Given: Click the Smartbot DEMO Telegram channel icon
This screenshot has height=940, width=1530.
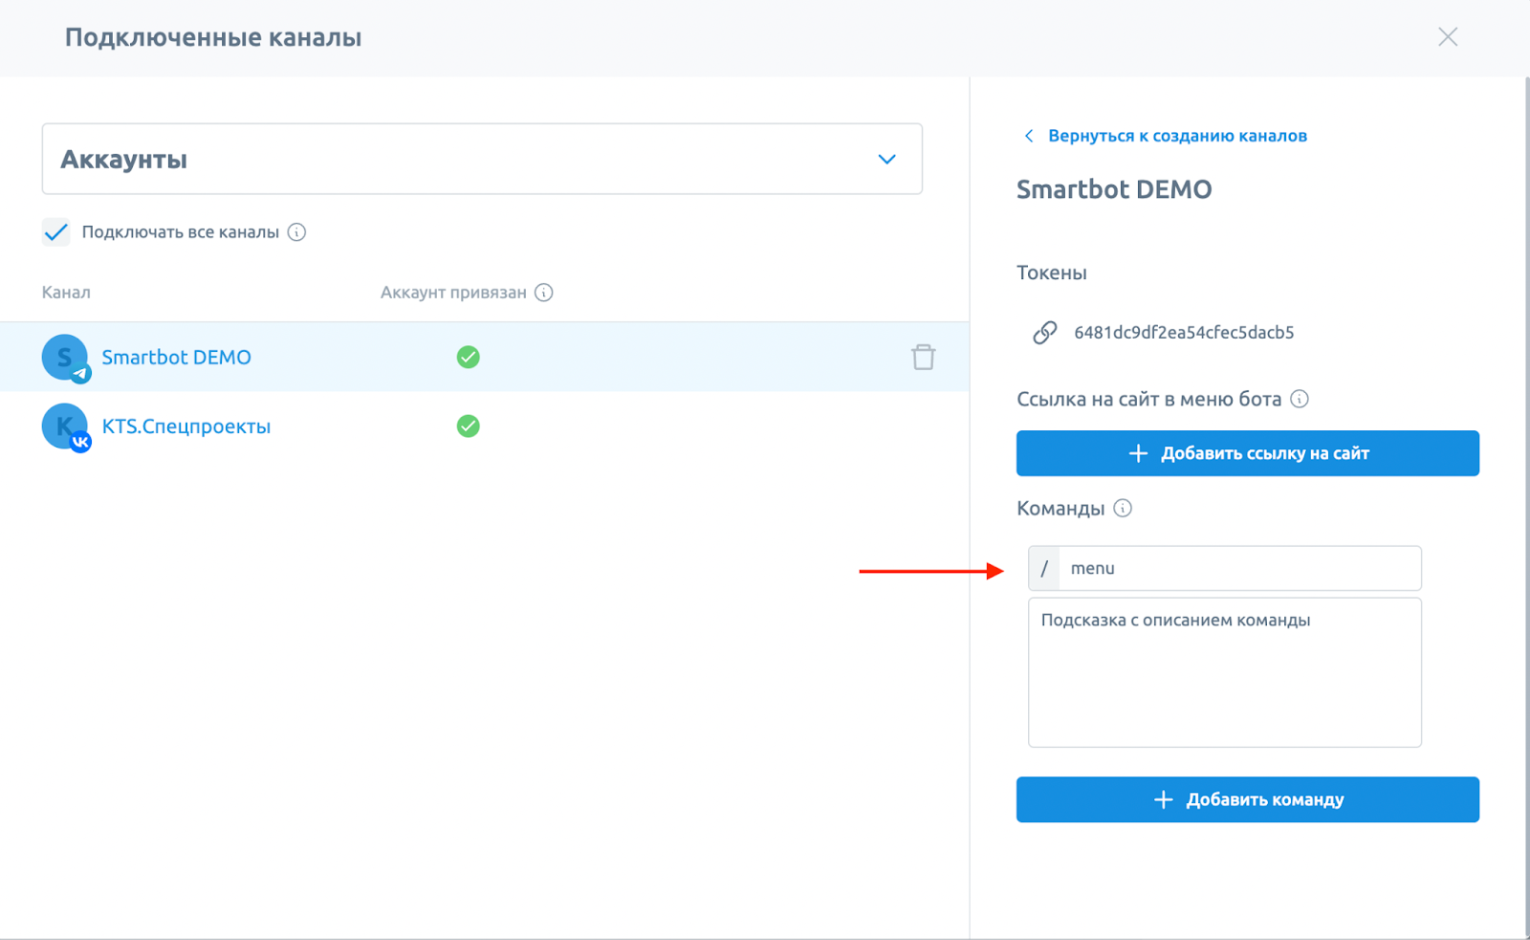Looking at the screenshot, I should coord(64,357).
